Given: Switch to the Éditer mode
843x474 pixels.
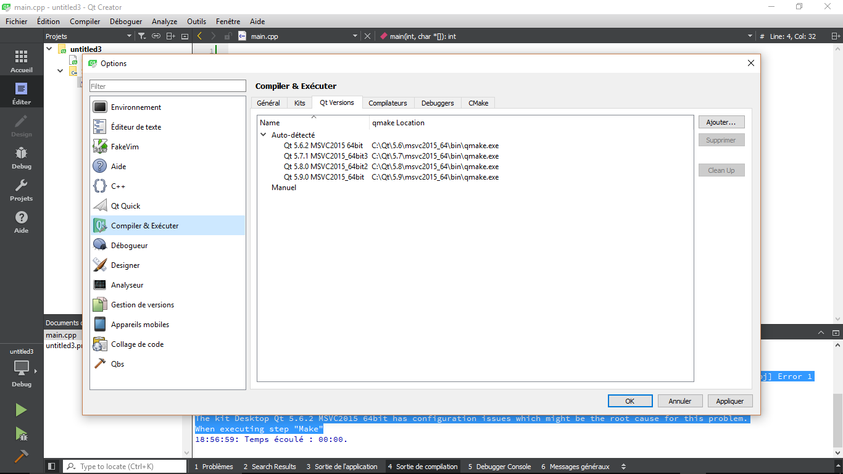Looking at the screenshot, I should pyautogui.click(x=22, y=93).
